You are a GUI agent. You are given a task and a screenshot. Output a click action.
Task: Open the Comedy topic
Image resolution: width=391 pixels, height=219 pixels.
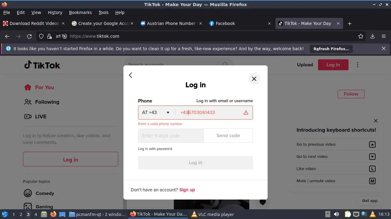[39, 193]
